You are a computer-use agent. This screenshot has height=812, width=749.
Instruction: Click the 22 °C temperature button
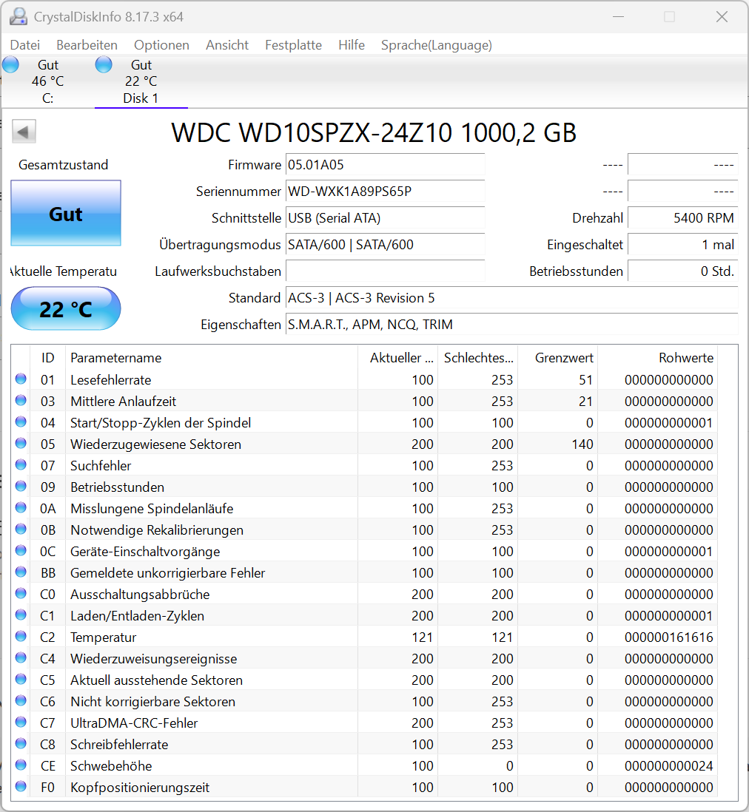(x=66, y=308)
